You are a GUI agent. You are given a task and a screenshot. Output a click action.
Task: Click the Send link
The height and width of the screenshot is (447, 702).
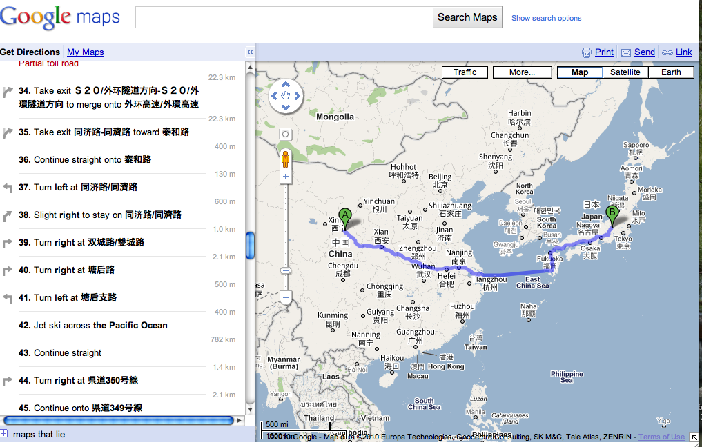tap(644, 52)
